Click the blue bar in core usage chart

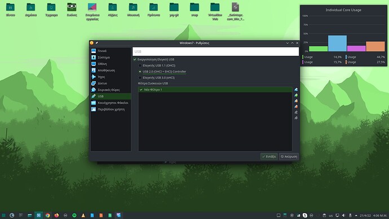coord(337,43)
